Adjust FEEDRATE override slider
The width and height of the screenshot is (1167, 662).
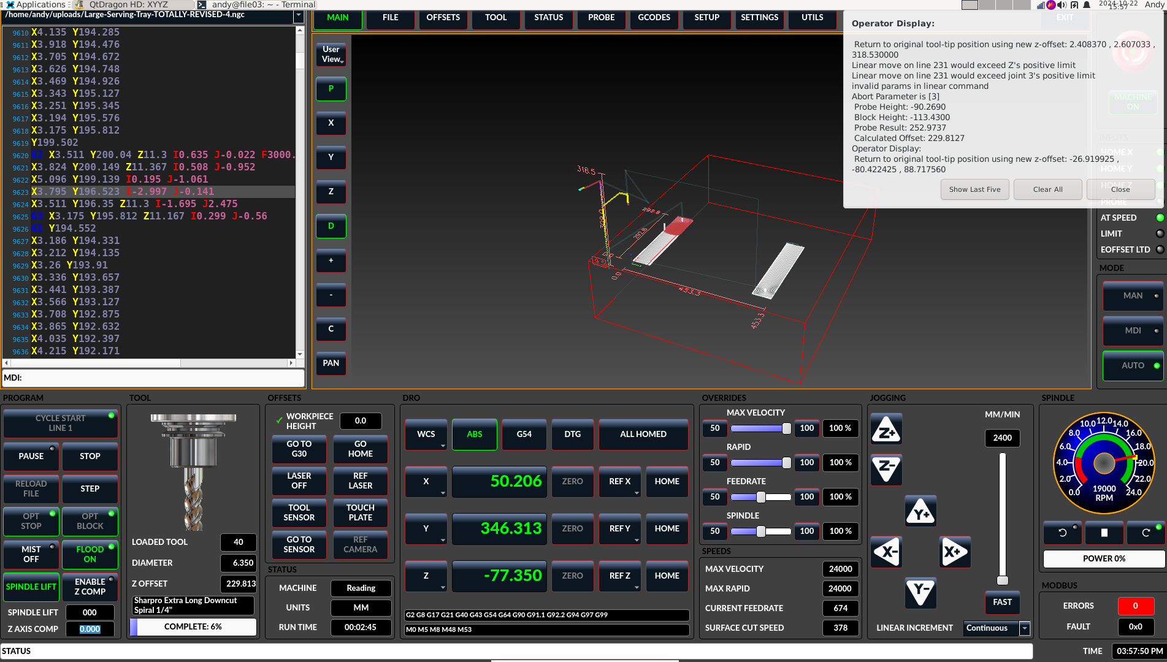(x=761, y=497)
